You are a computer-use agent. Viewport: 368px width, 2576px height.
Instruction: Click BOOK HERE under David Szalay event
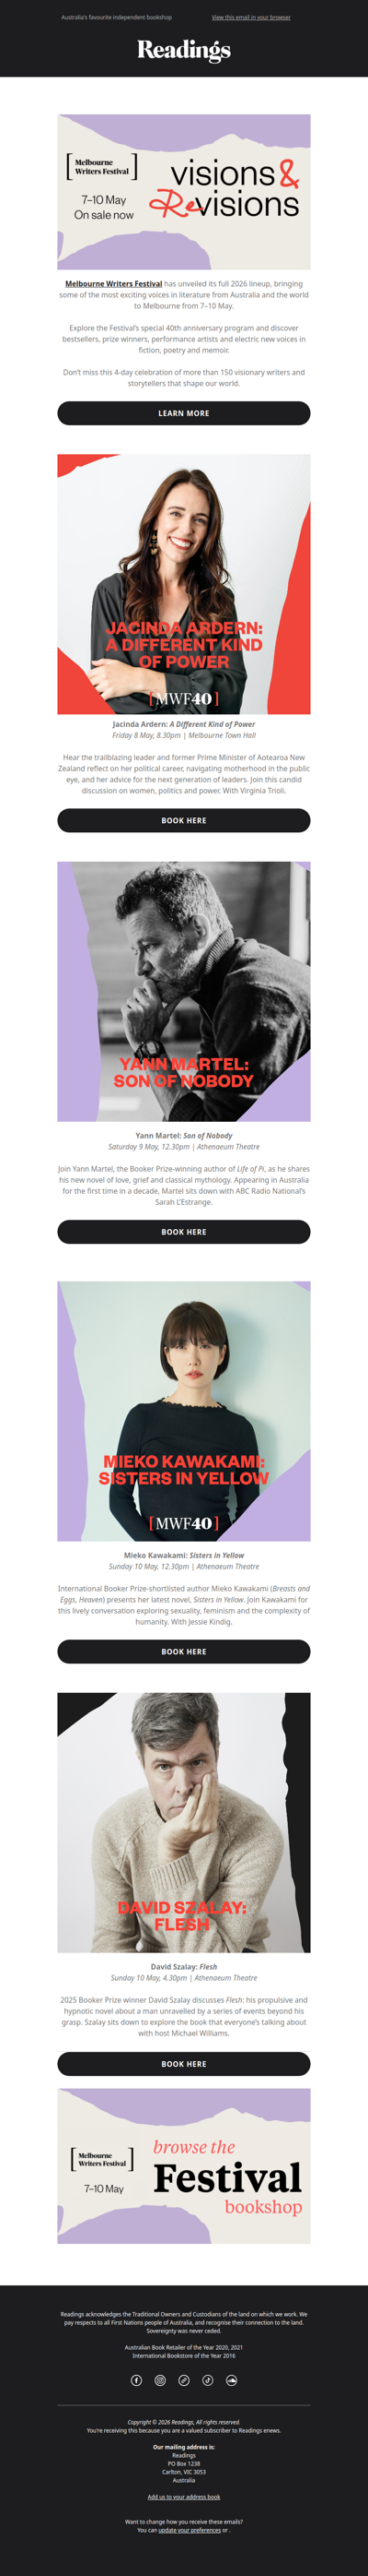click(x=183, y=2063)
